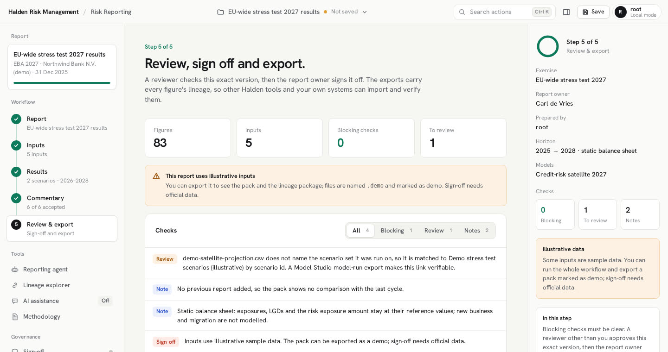
Task: Click the Inputs 5 summary card
Action: point(280,138)
